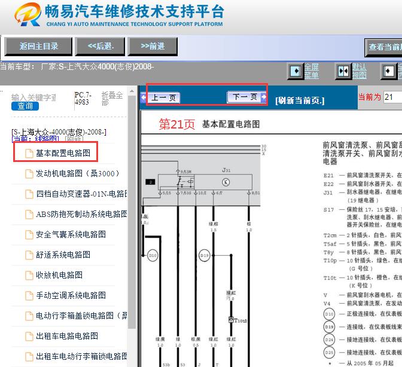Open 电动行李箱盖锁电路图
The image size is (402, 367).
81,316
